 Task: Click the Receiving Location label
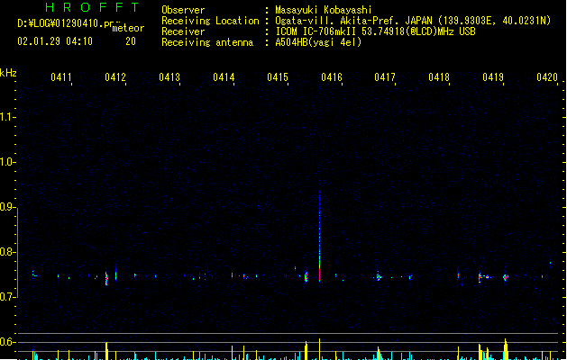tap(210, 21)
